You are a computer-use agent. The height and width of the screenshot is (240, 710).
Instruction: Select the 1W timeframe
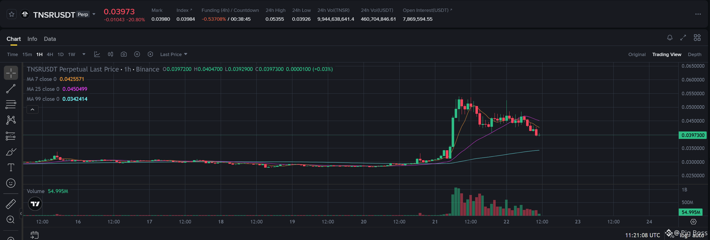(72, 54)
